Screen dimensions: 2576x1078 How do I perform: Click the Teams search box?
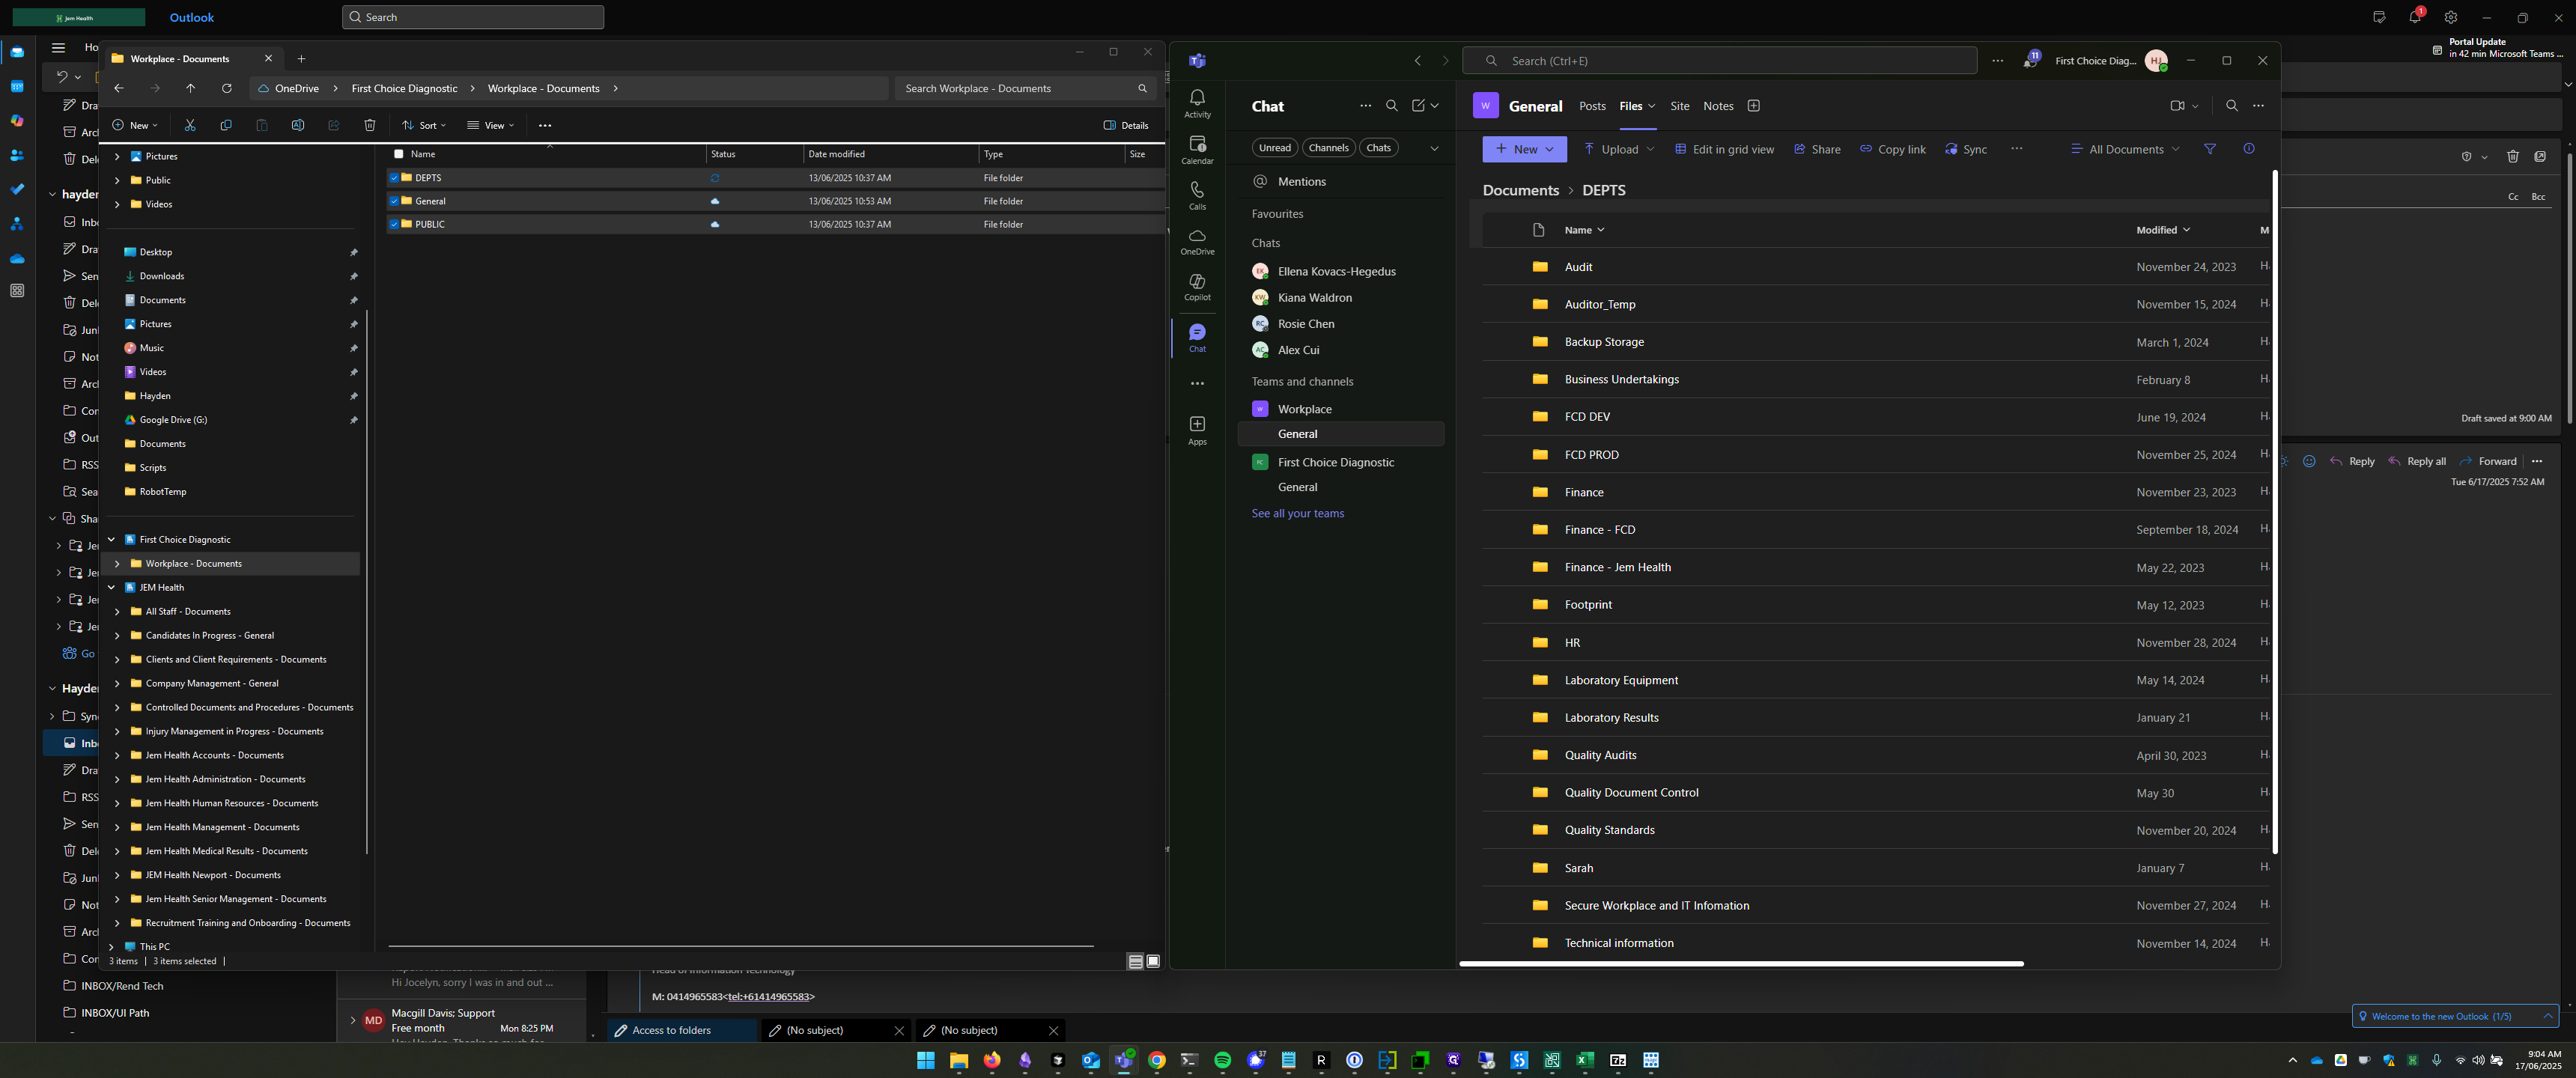pyautogui.click(x=1719, y=61)
